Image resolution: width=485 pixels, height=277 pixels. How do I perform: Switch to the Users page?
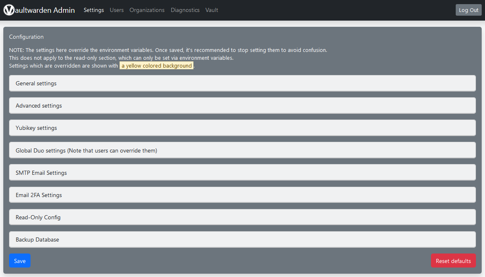[x=117, y=10]
